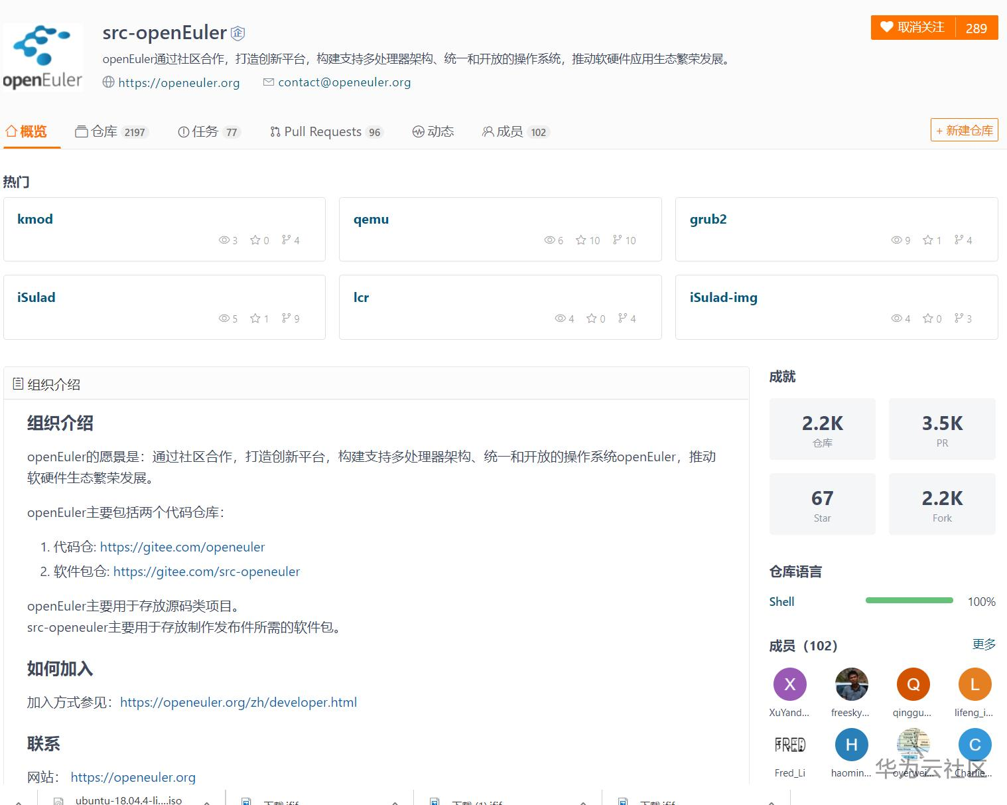Click the globe icon before the website link
Screen dimensions: 1007x805
pos(107,82)
